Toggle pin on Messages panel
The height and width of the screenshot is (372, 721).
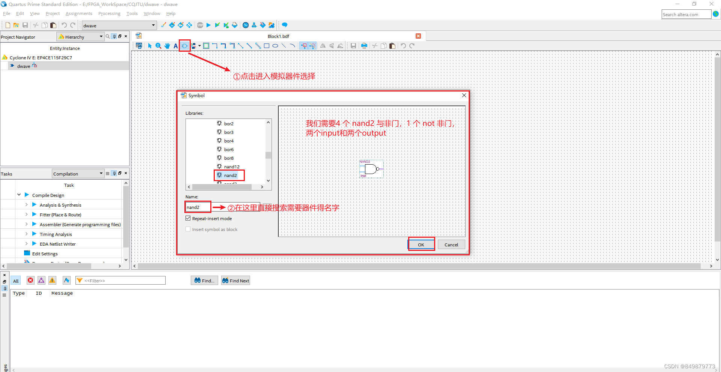point(5,288)
